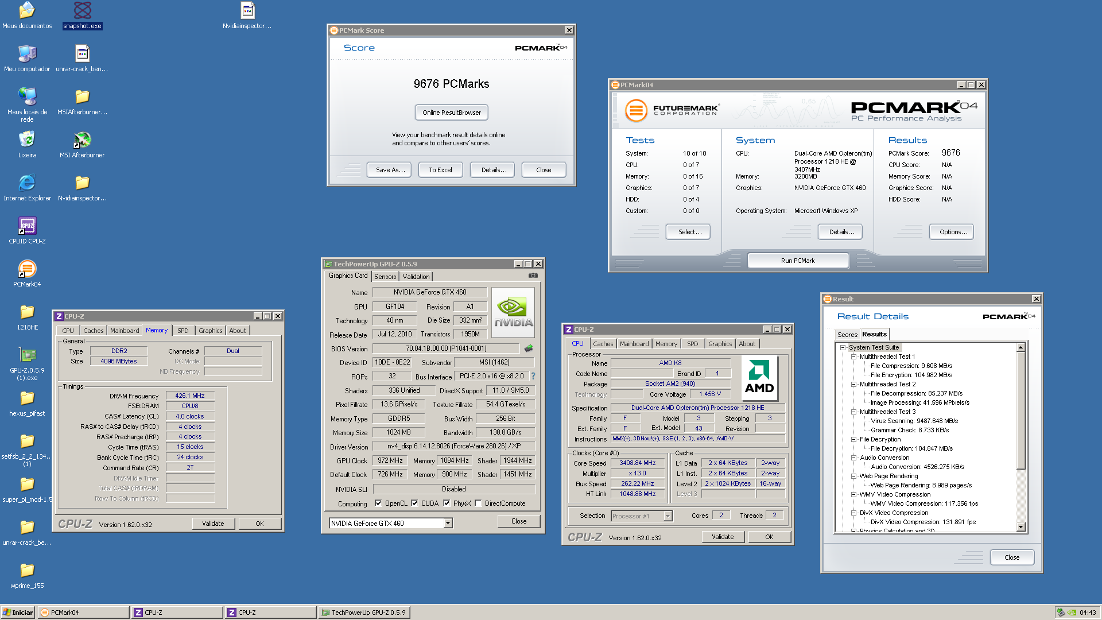Open the Processor #1 selection dropdown in CPU-Z

point(668,516)
